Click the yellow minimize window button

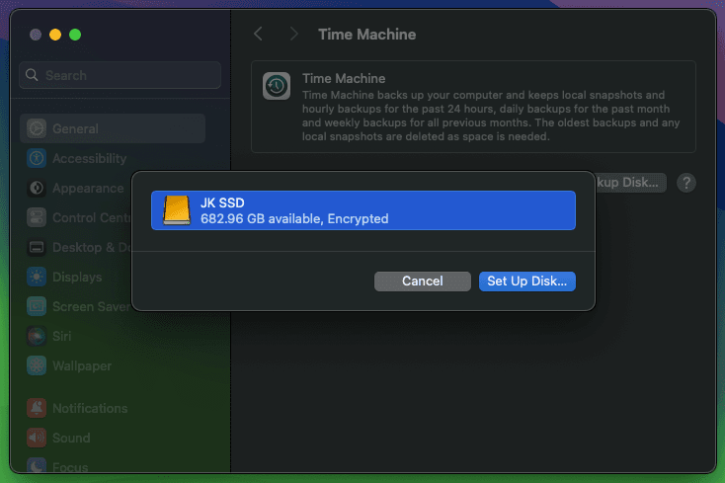55,35
